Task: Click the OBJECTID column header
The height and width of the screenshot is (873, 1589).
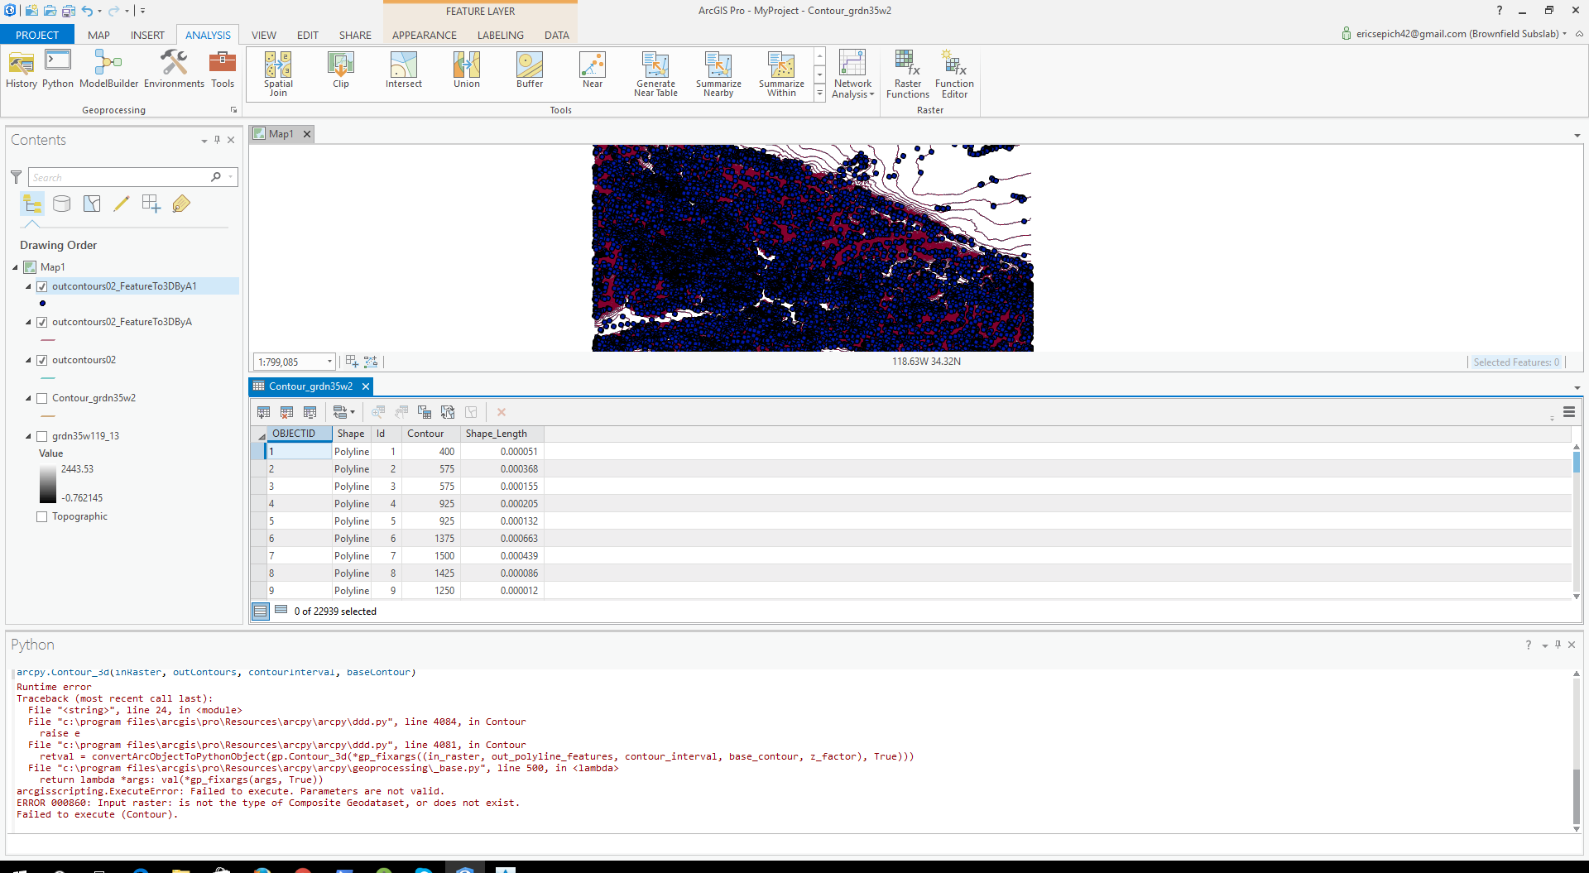Action: pyautogui.click(x=299, y=434)
